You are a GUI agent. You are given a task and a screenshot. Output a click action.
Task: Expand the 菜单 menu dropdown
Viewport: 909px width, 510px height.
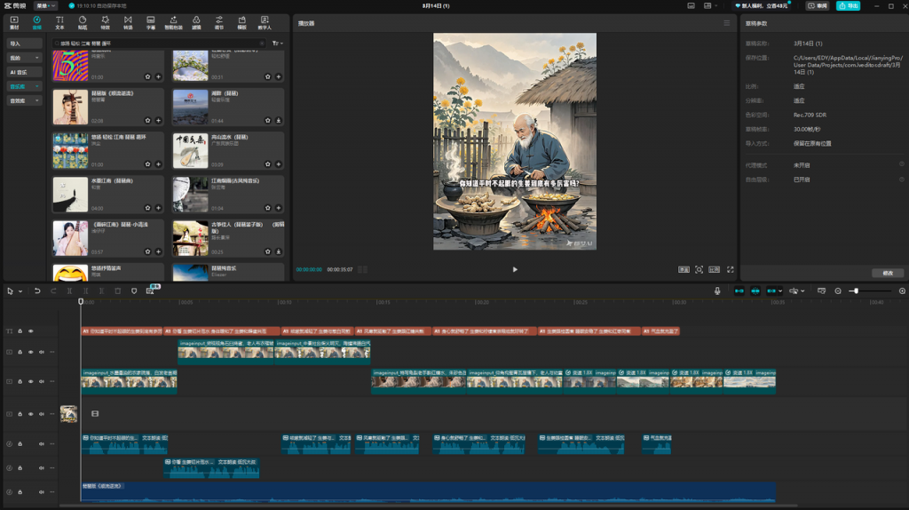coord(45,6)
